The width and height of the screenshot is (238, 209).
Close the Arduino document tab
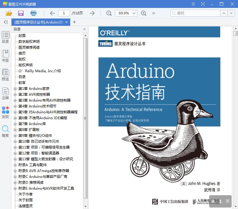pos(66,22)
